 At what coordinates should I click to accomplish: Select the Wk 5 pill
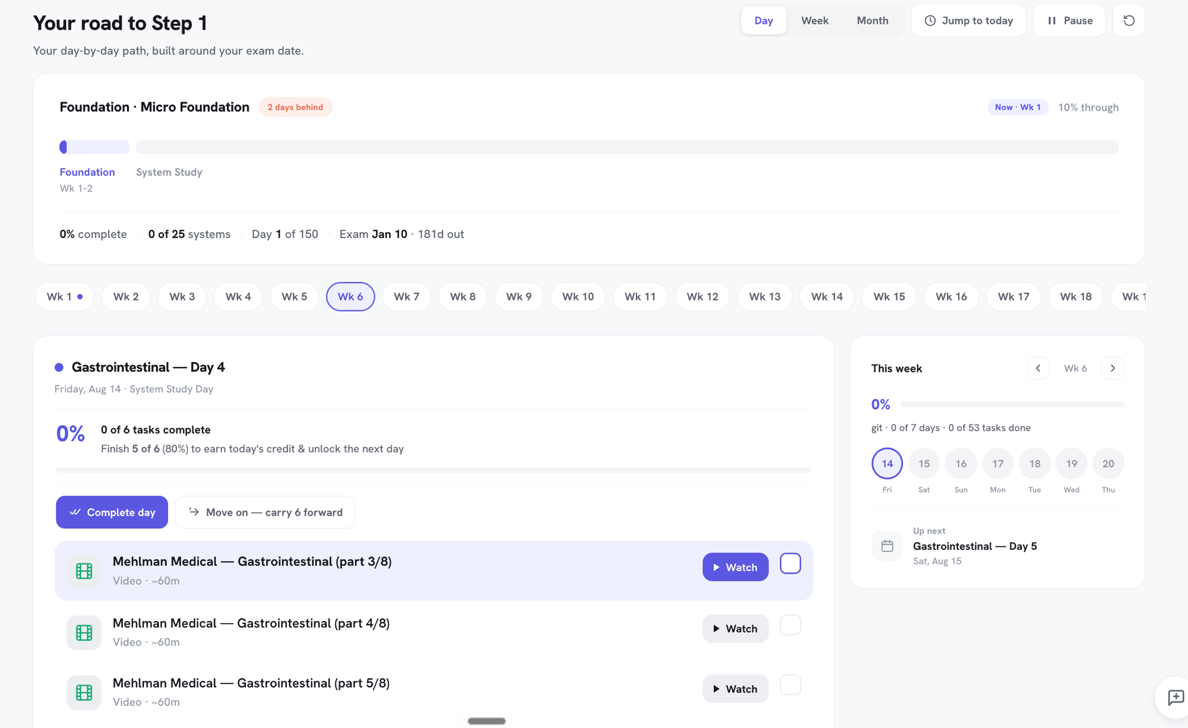[x=294, y=296]
